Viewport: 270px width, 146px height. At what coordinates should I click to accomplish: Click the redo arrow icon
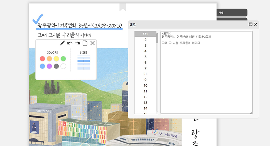[77, 43]
